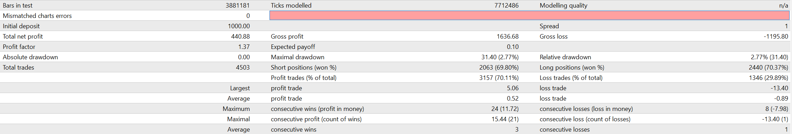The image size is (792, 134).
Task: Select the Modelling quality n/a cell
Action: click(783, 6)
